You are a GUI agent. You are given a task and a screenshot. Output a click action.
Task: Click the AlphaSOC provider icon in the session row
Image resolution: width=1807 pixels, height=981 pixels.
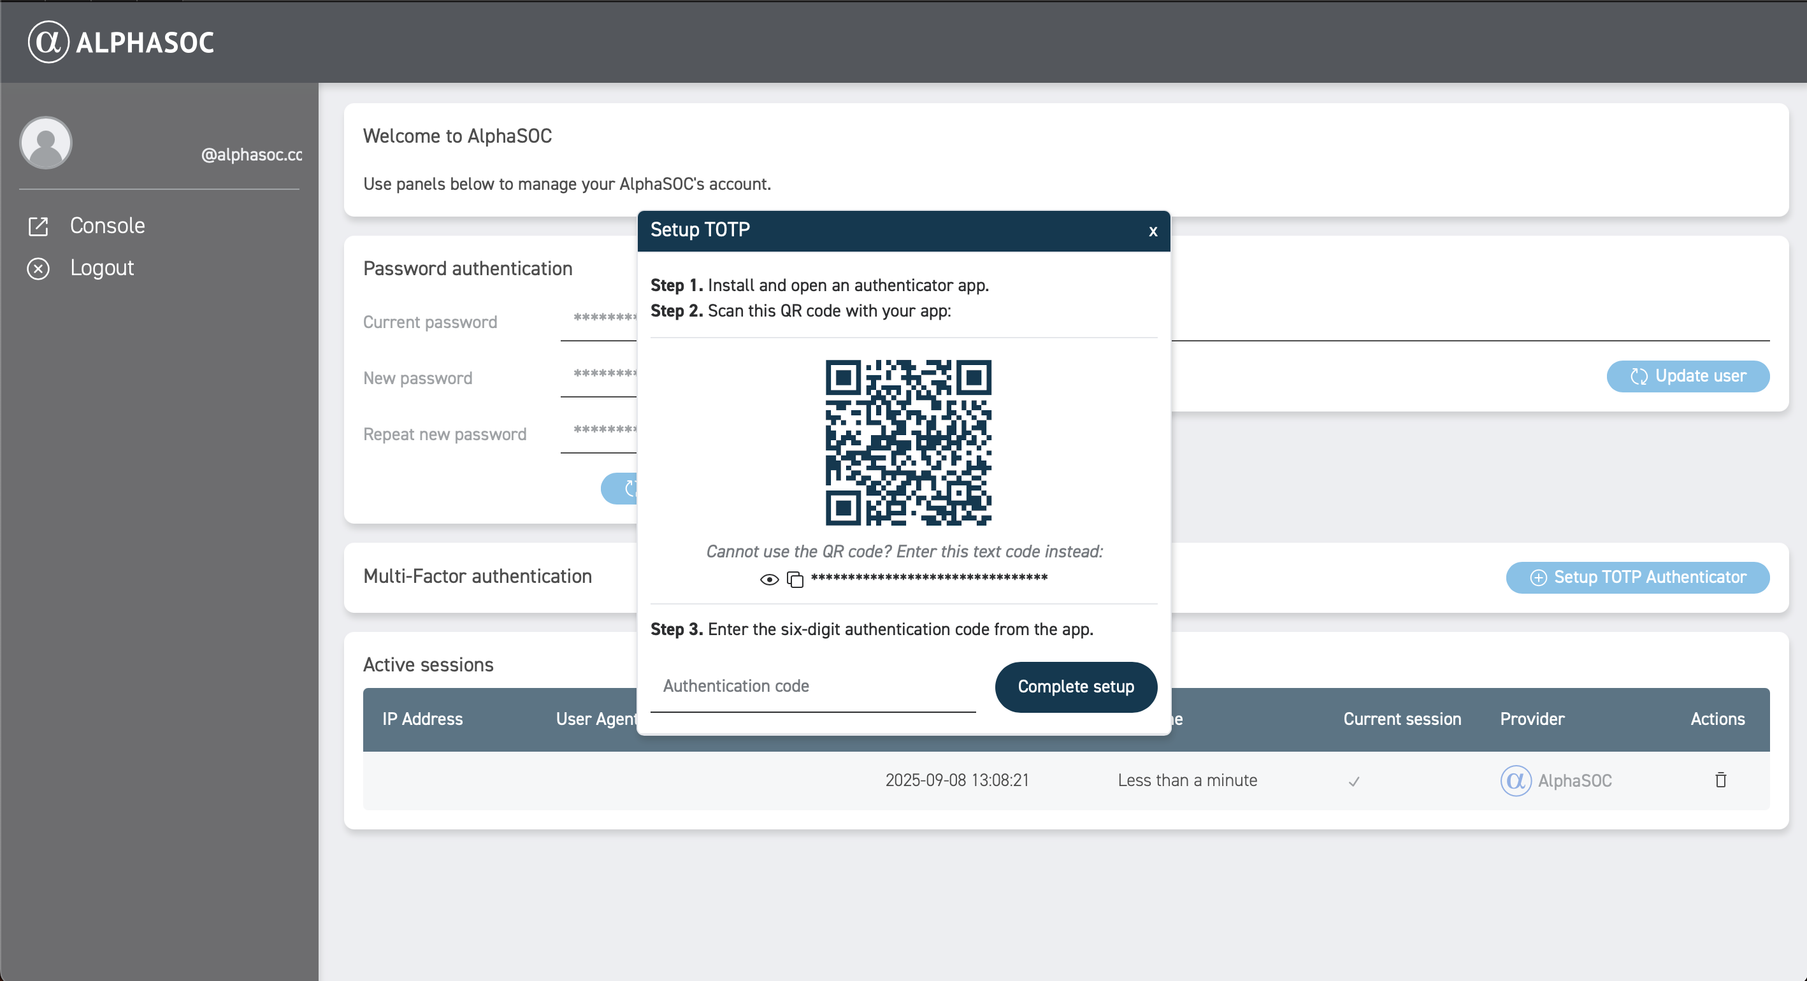1515,780
